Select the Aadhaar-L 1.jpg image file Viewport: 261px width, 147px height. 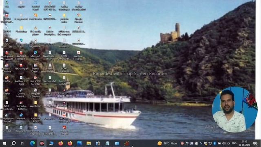point(21,81)
